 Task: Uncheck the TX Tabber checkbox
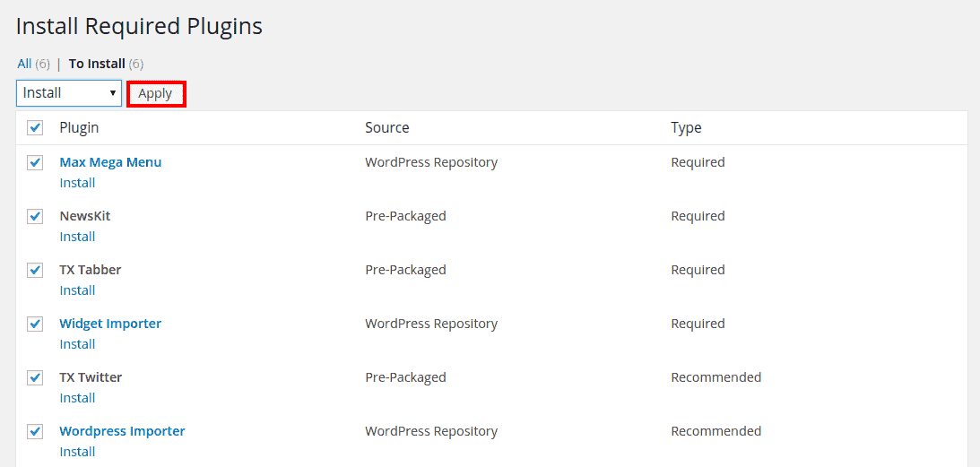pos(35,270)
